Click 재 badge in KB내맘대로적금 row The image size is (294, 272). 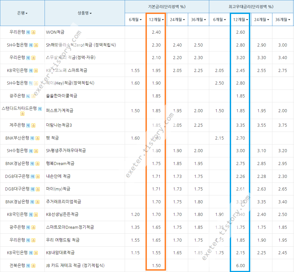pyautogui.click(x=31, y=253)
